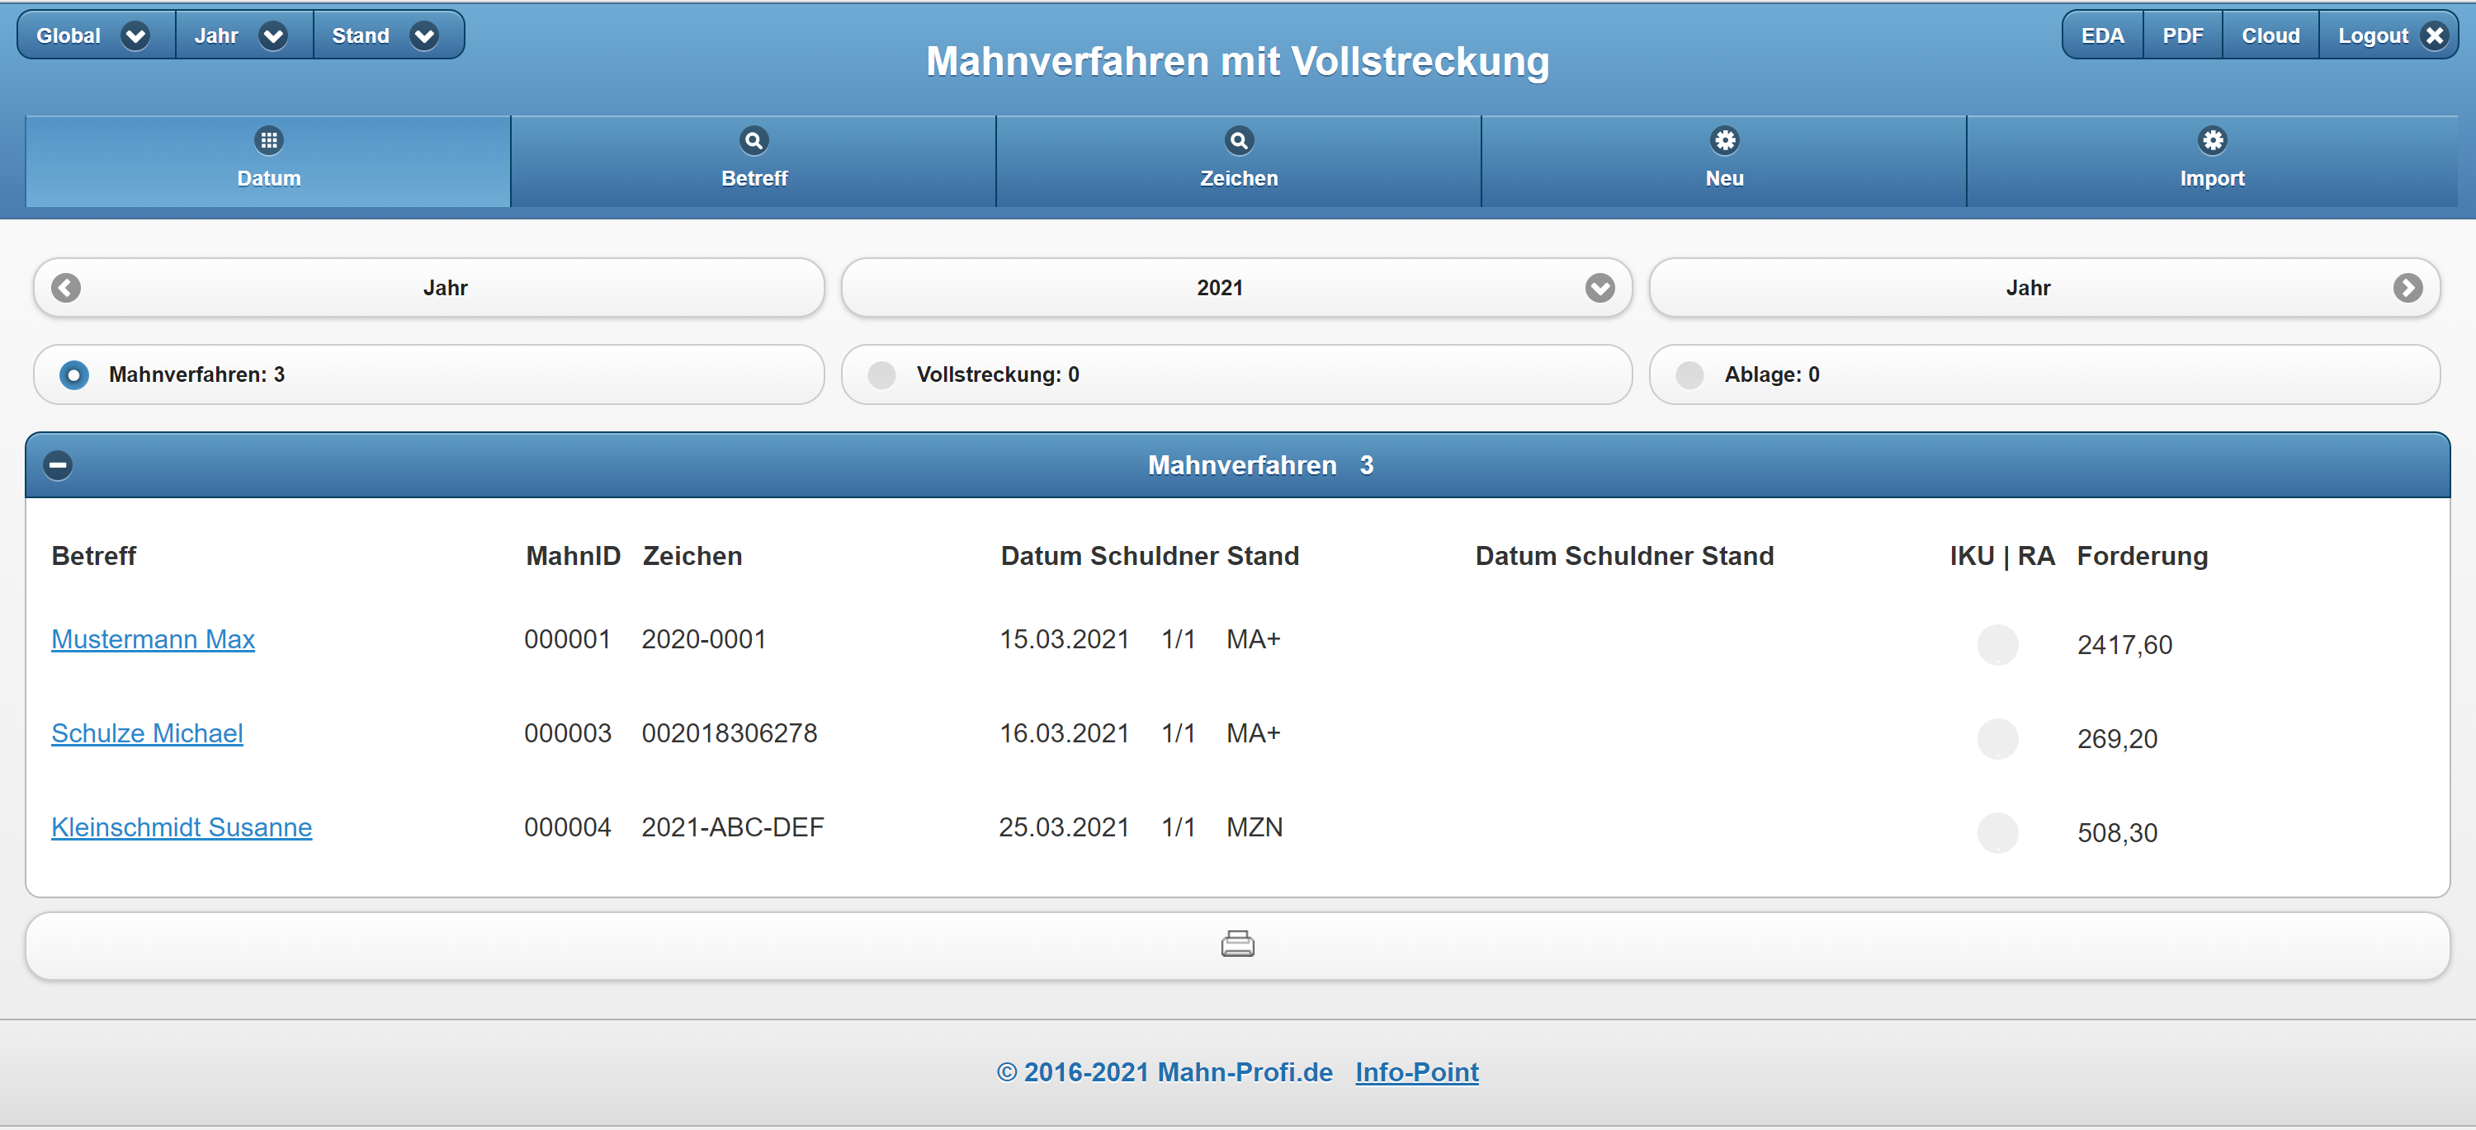The image size is (2476, 1130).
Task: Click the right arrow icon for next Jahr
Action: pyautogui.click(x=2407, y=287)
